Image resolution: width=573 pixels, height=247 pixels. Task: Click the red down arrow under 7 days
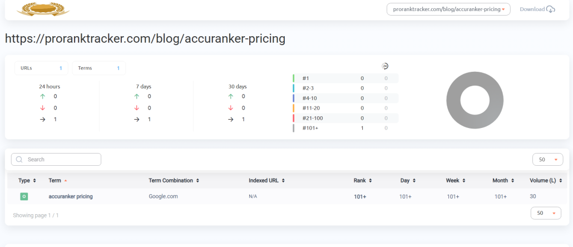pos(137,108)
